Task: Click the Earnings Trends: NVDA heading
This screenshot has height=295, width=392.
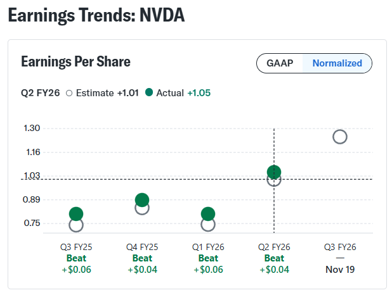Action: click(96, 15)
